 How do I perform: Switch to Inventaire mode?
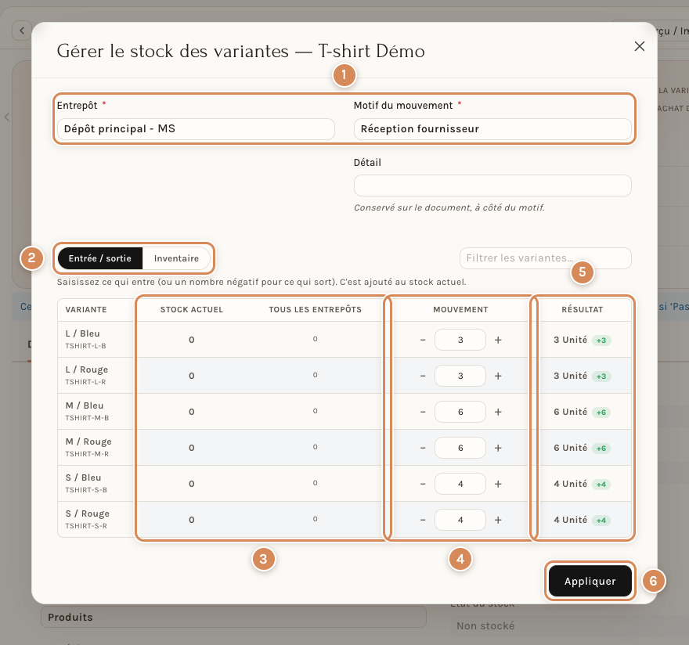point(176,258)
